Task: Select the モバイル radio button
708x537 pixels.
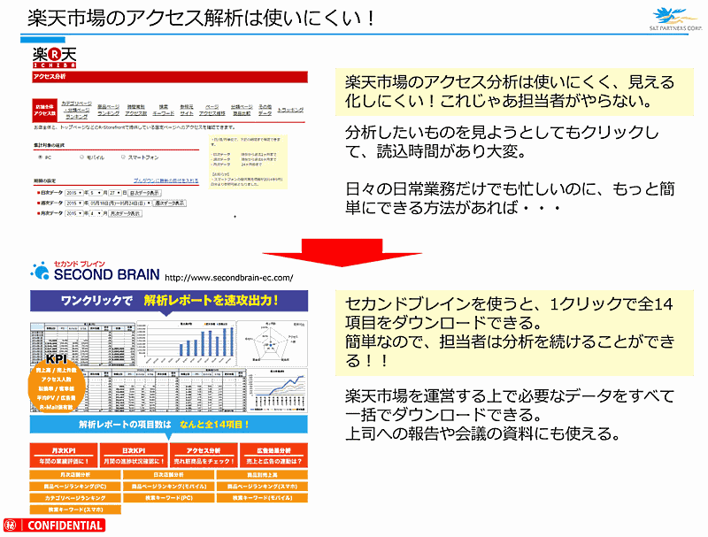Action: [81, 157]
